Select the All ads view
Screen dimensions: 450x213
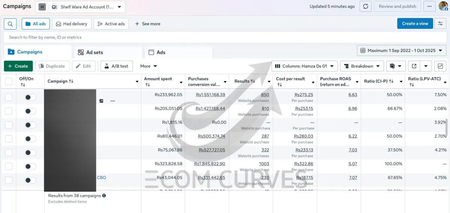tap(36, 24)
